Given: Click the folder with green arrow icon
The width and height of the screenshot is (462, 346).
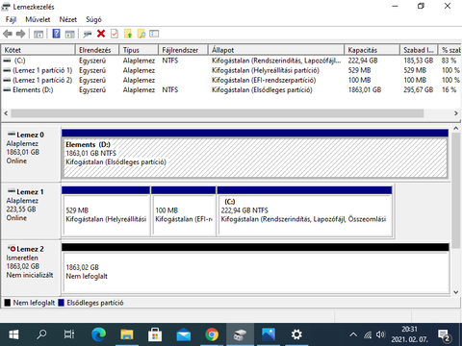Looking at the screenshot, I should click(128, 34).
